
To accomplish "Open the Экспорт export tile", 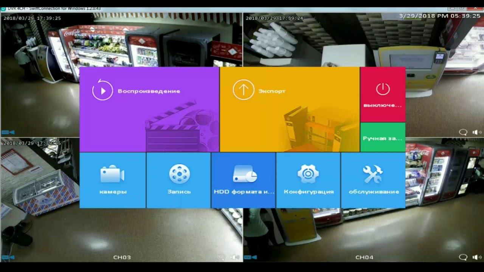I will click(x=290, y=110).
